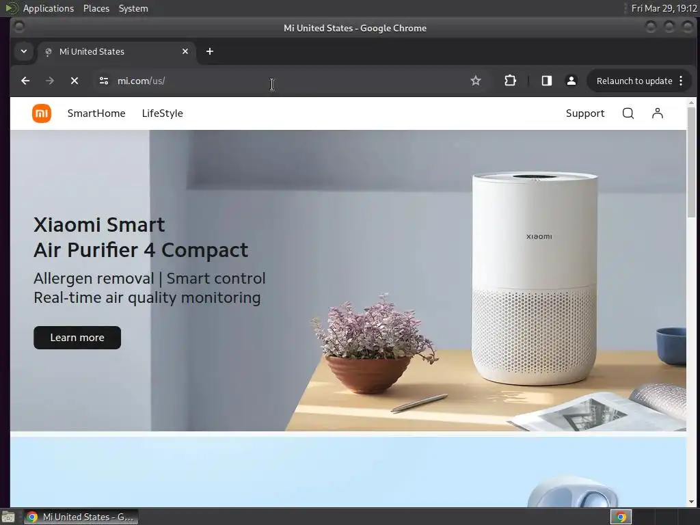700x525 pixels.
Task: Open the System menu
Action: pos(133,8)
